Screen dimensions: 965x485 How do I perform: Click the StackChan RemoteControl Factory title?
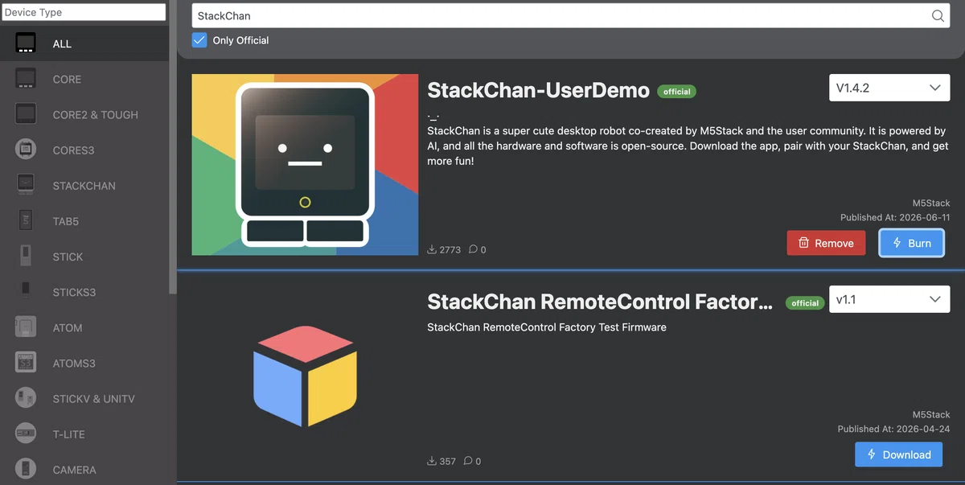(600, 302)
